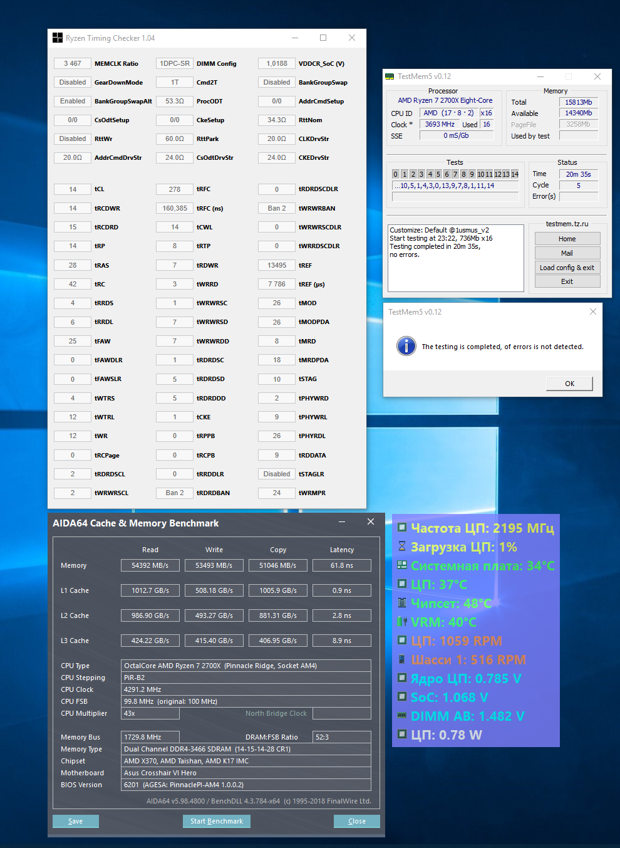Click the chassis fan RPM icon in overlay
This screenshot has height=848, width=620.
[402, 659]
